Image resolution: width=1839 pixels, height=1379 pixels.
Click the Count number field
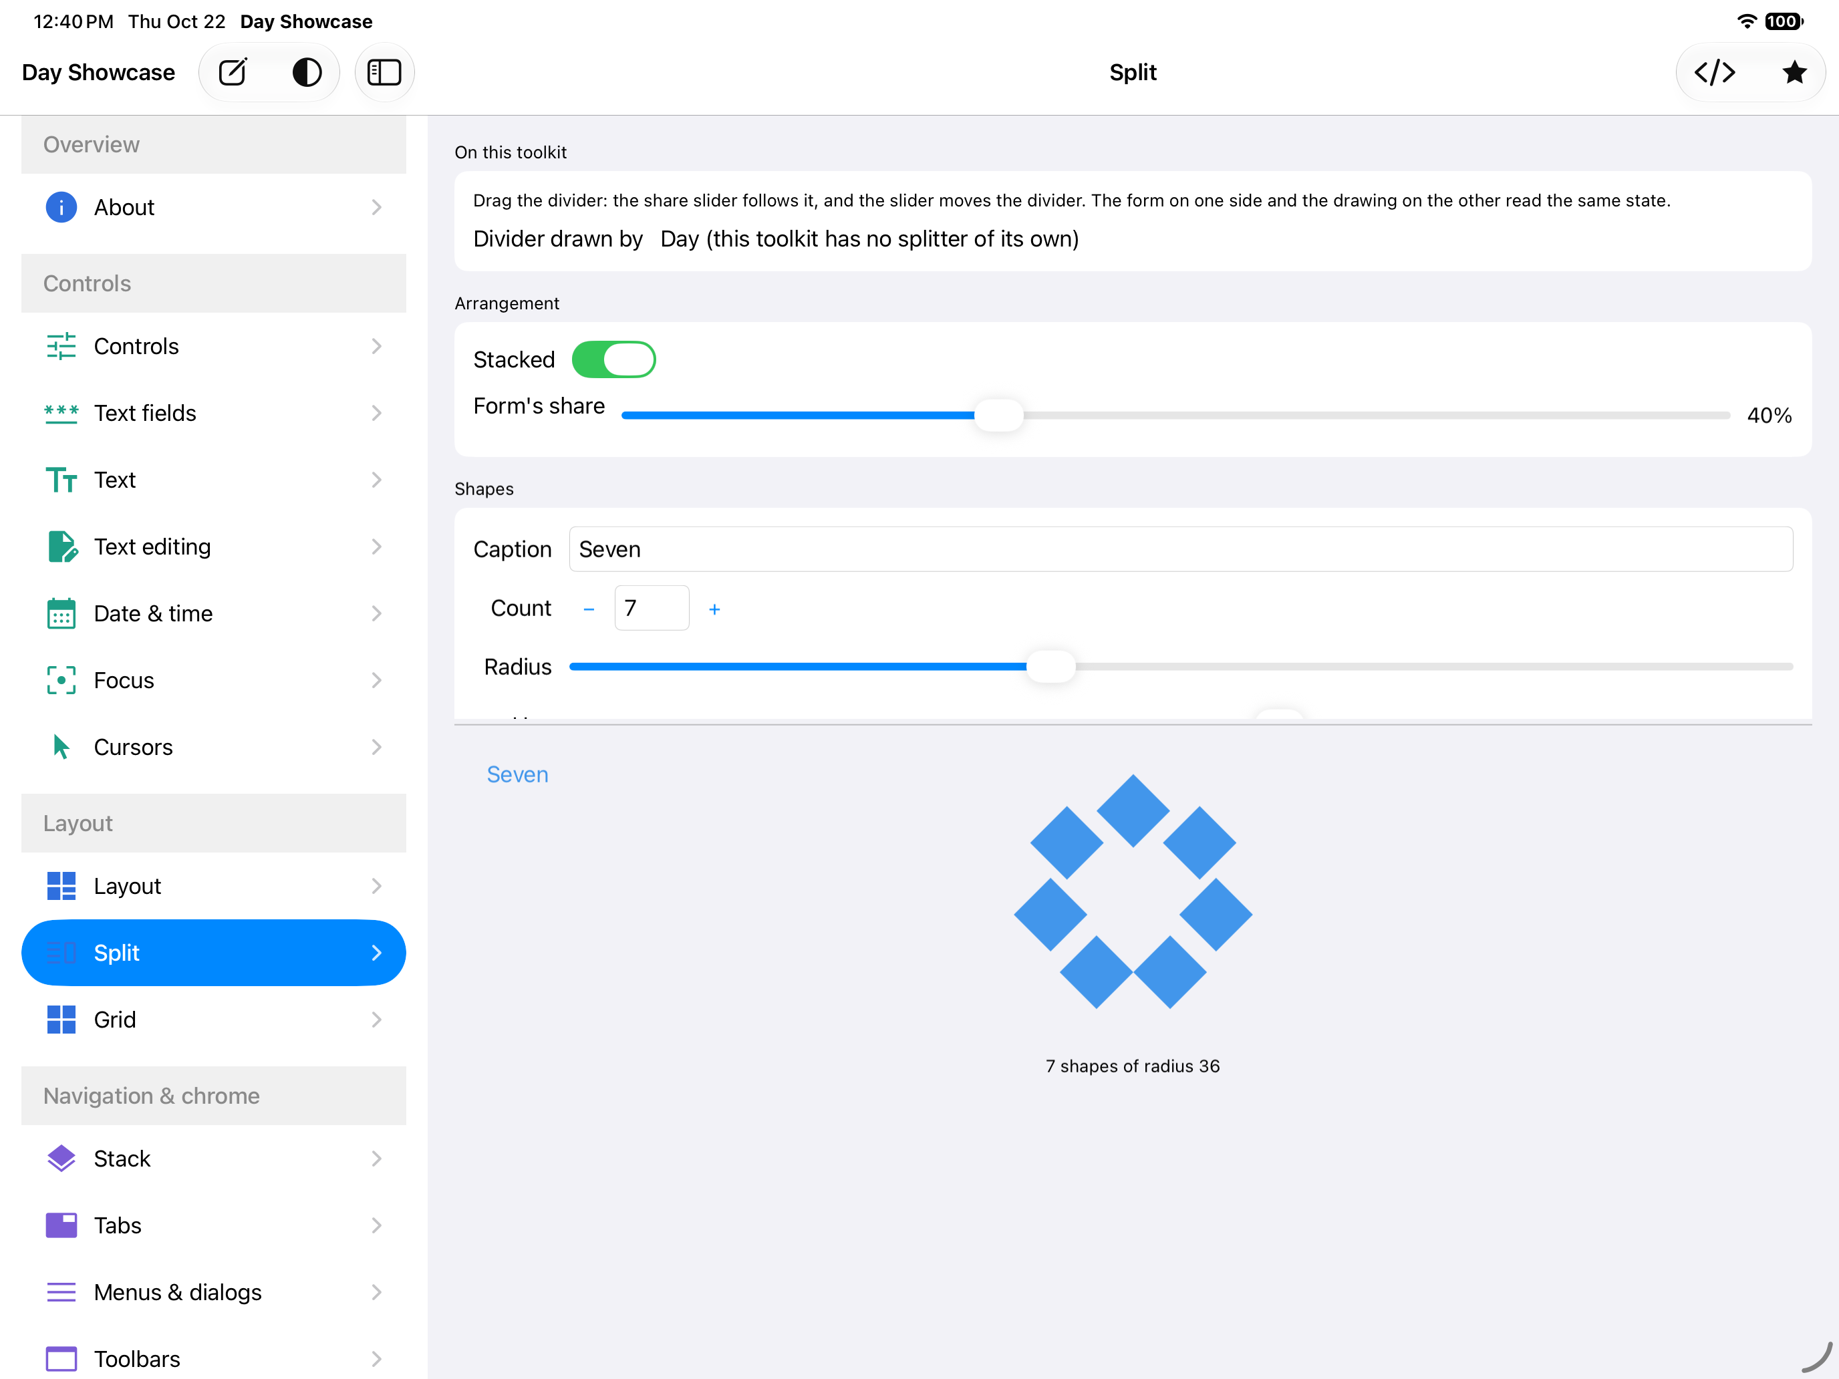[652, 607]
